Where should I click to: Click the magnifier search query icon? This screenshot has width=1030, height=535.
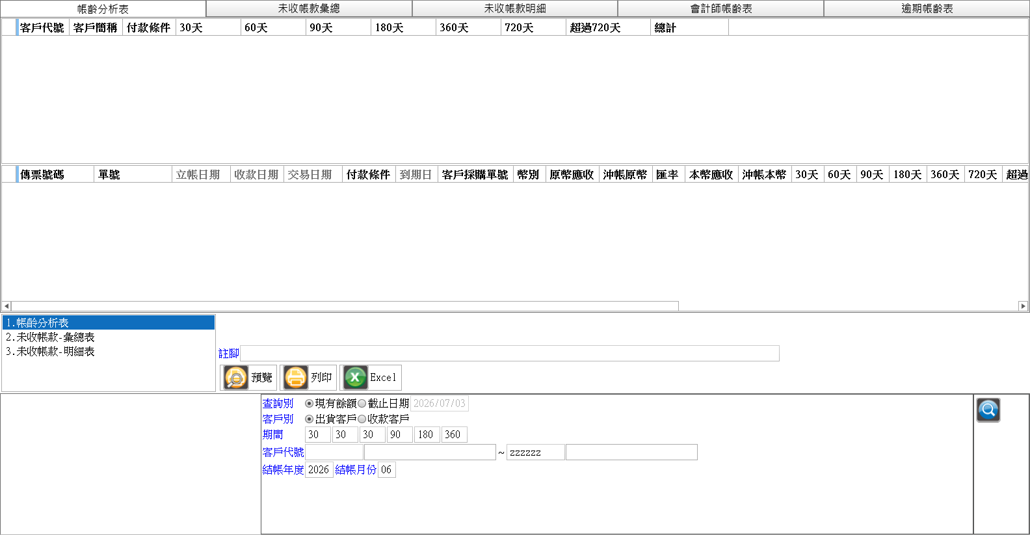pos(988,410)
